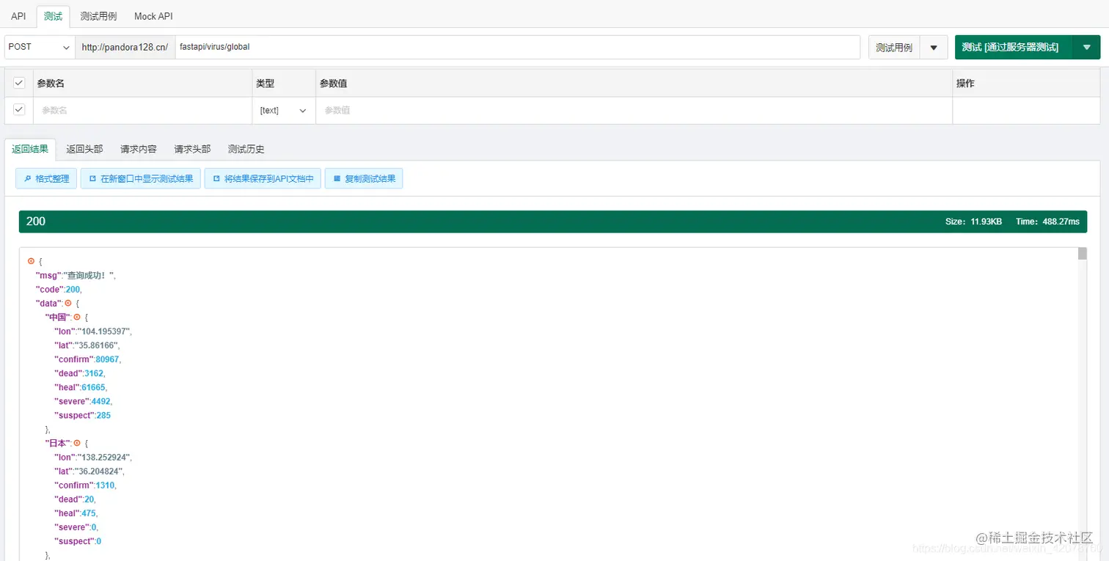Open the 测试用例 tab
Screen dimensions: 1109x561
(x=98, y=16)
